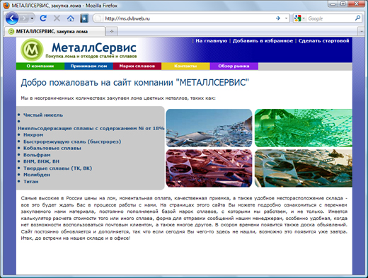Go to the browser home page icon
The width and height of the screenshot is (368, 278).
[70, 18]
